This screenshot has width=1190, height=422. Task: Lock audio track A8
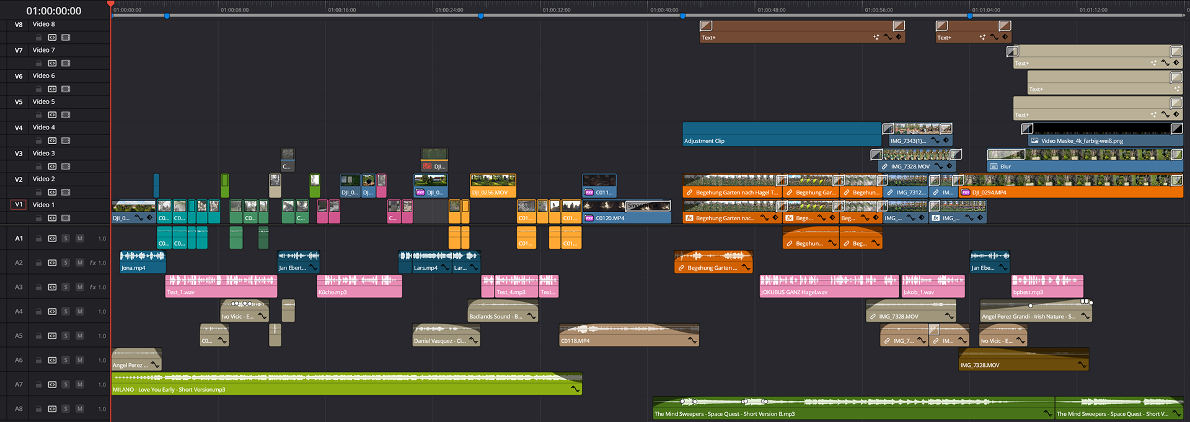[x=38, y=409]
